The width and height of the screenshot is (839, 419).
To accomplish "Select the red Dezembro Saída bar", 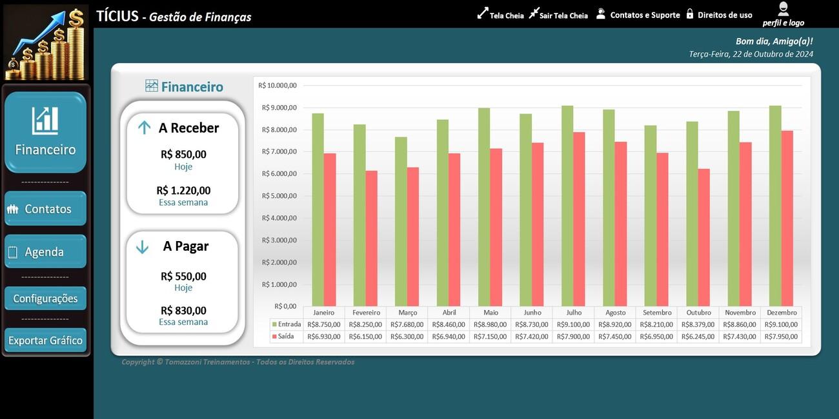I will tap(787, 219).
